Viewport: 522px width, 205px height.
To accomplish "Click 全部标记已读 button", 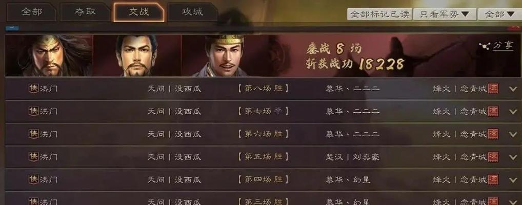I will [x=380, y=14].
